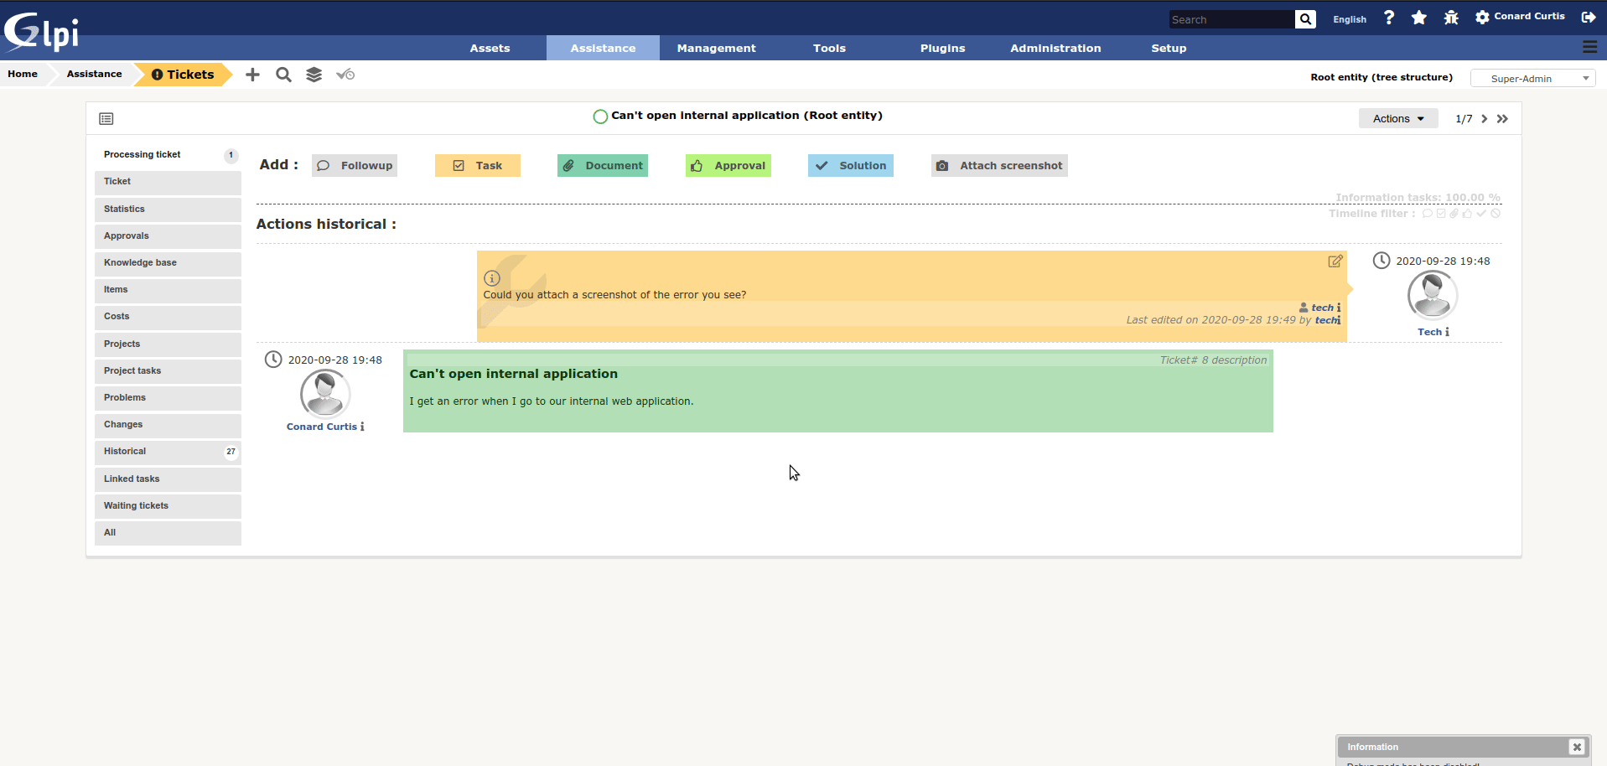Expand the Super-Admin profile dropdown

click(1532, 79)
